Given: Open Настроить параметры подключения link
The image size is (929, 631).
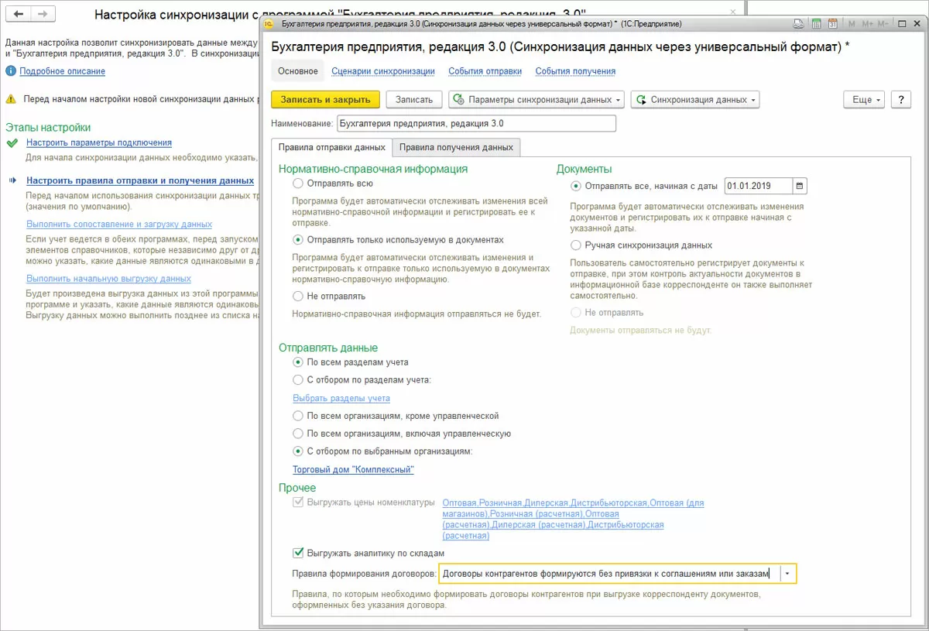Looking at the screenshot, I should coord(99,142).
